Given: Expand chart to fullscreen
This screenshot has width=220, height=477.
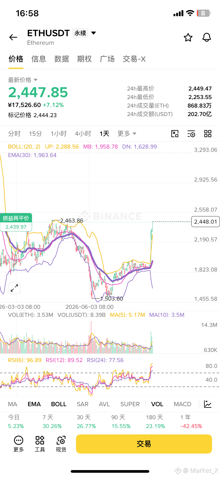Looking at the screenshot, I should [14, 288].
